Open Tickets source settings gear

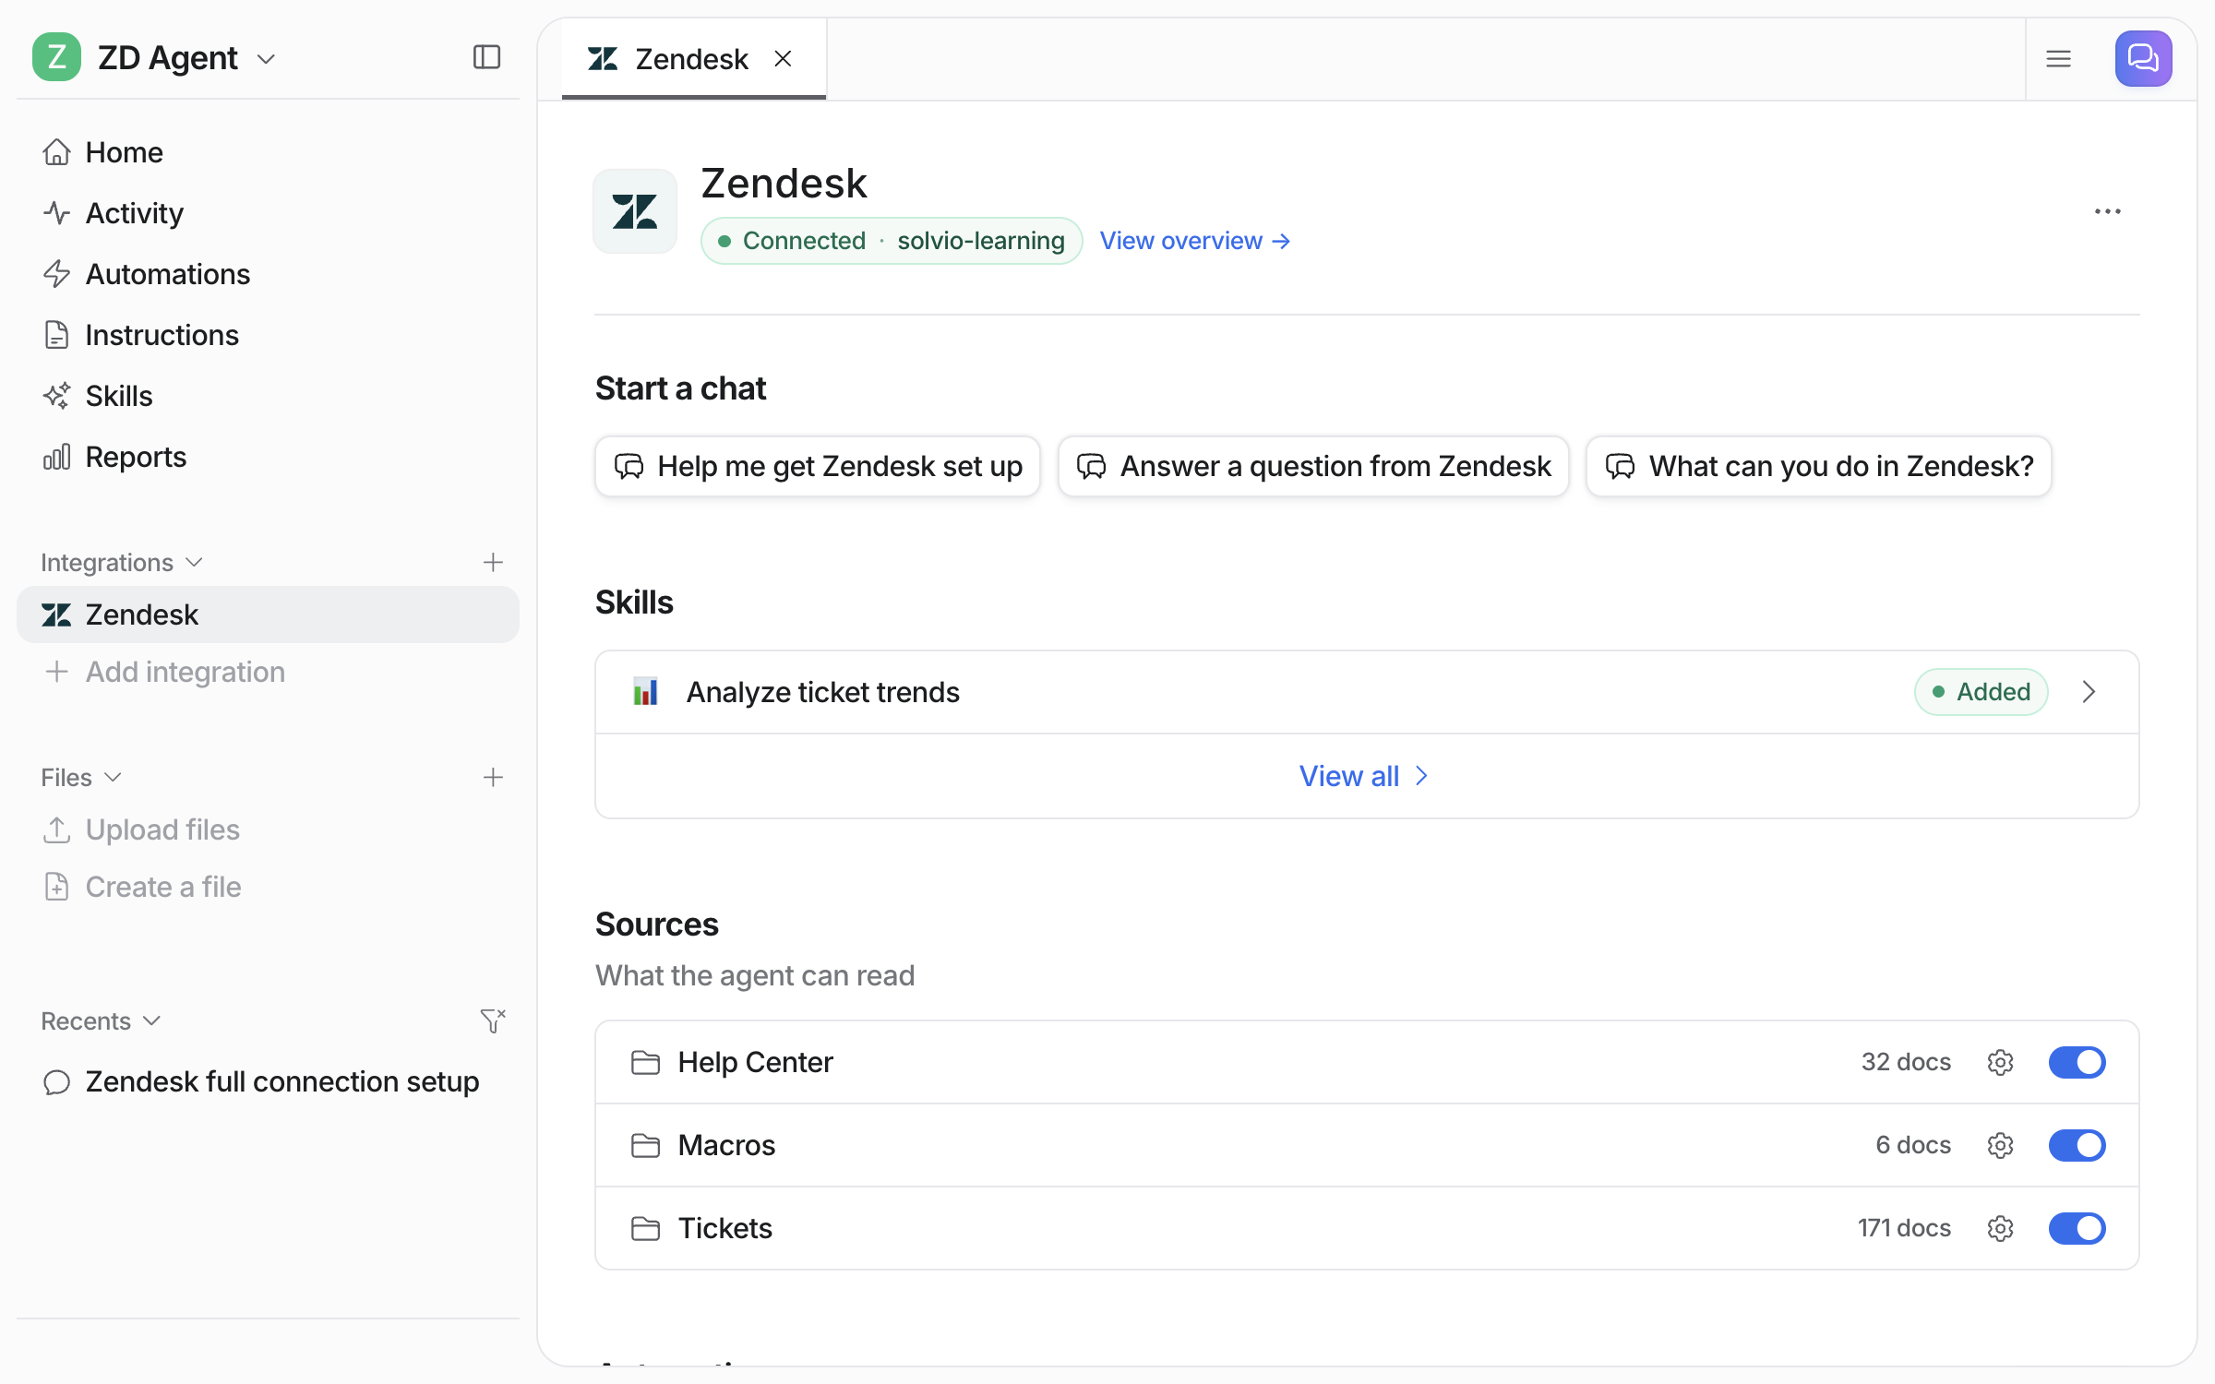[x=2000, y=1228]
